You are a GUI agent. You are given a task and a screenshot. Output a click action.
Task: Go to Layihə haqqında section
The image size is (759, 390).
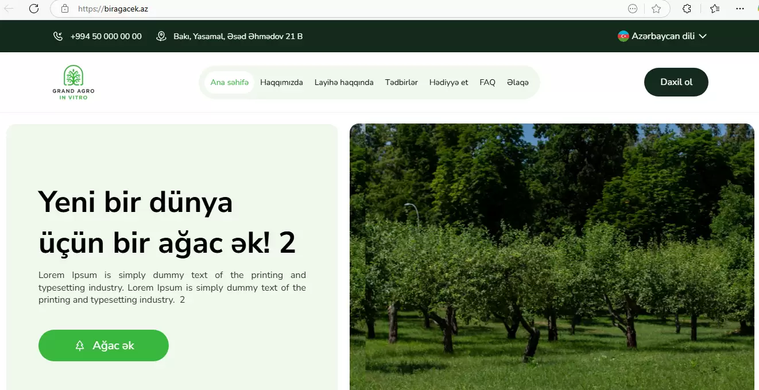[344, 82]
